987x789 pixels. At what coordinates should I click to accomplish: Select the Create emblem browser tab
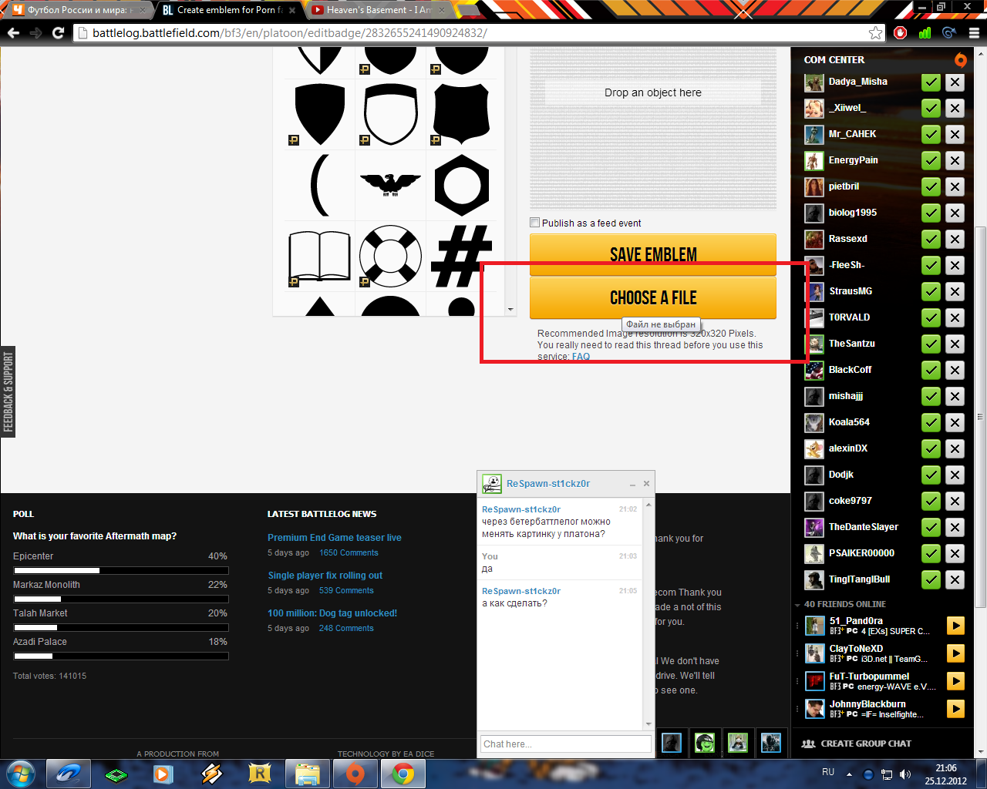229,10
